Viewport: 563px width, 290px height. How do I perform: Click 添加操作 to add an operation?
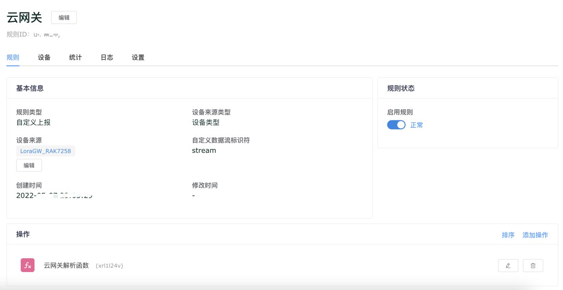click(535, 235)
